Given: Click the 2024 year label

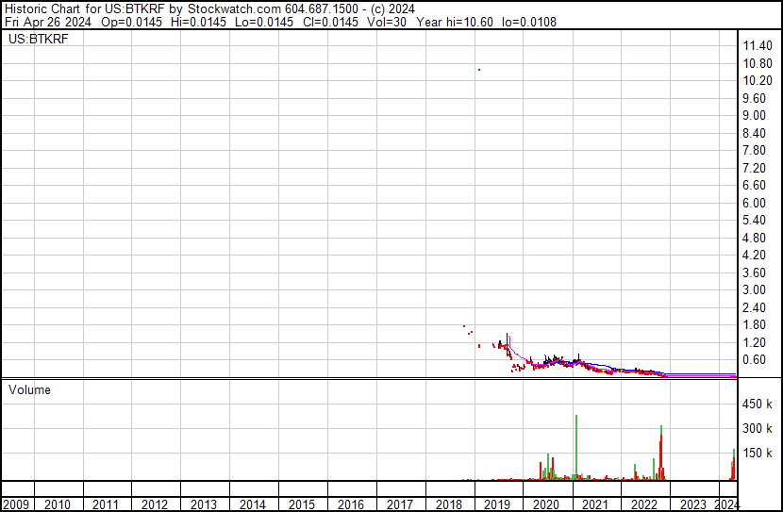Looking at the screenshot, I should [x=726, y=504].
